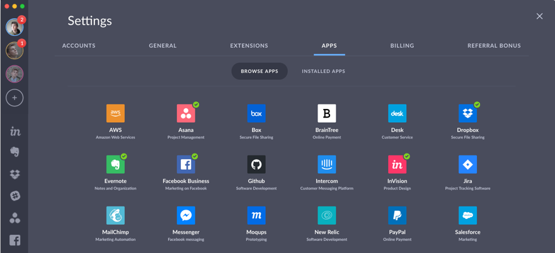Image resolution: width=555 pixels, height=253 pixels.
Task: Select the Messenger app icon
Action: [186, 215]
